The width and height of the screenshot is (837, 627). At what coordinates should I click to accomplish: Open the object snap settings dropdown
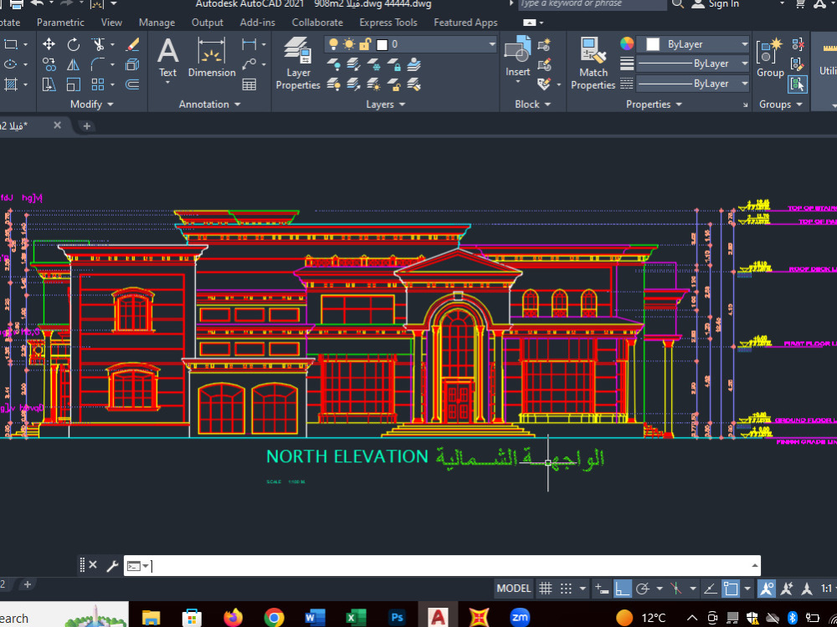pos(748,589)
